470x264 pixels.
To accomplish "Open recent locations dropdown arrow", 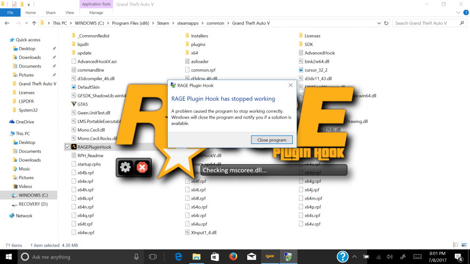I will pos(26,23).
